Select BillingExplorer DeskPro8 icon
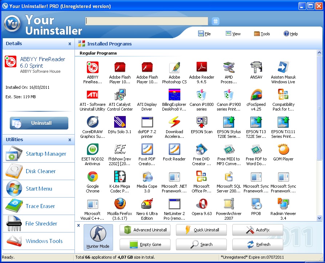Viewport: 325px width, 263px height. click(x=174, y=95)
